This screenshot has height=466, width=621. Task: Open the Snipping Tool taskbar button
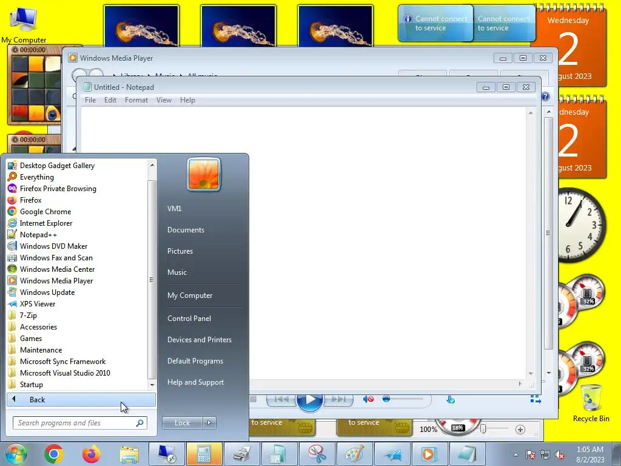(x=317, y=454)
